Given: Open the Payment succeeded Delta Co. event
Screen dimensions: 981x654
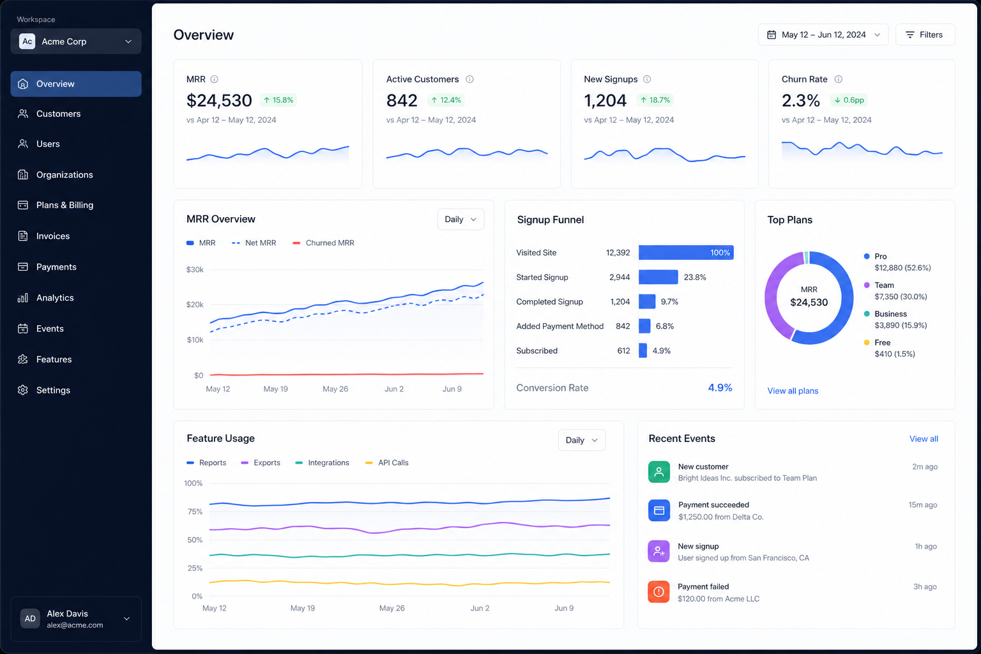Looking at the screenshot, I should tap(793, 510).
